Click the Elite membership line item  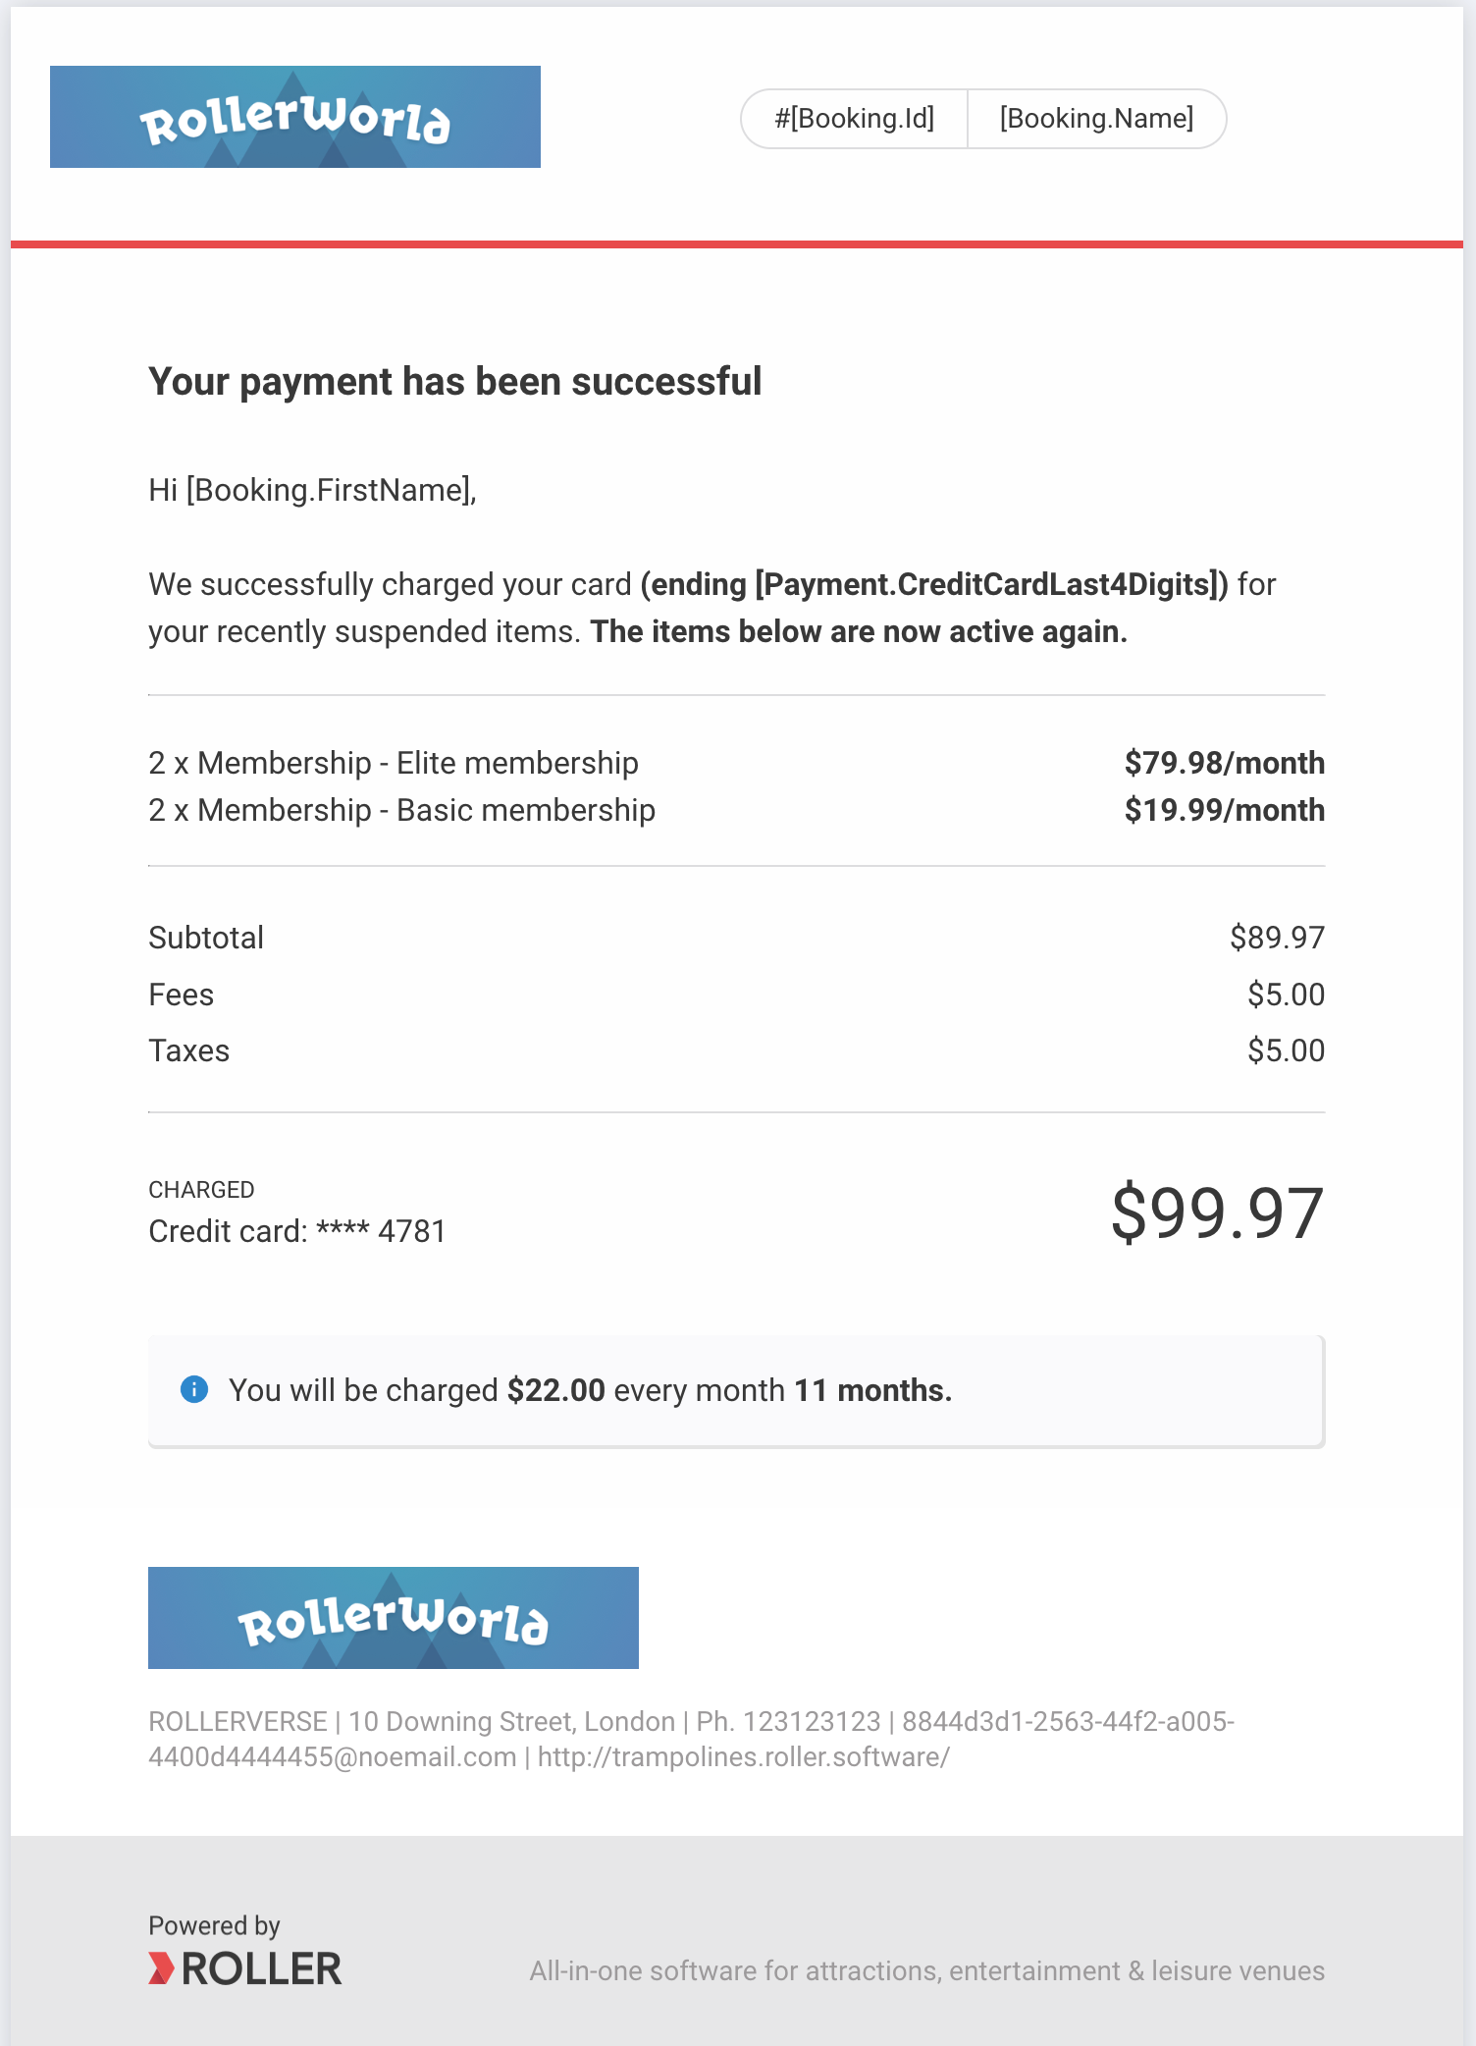click(394, 763)
